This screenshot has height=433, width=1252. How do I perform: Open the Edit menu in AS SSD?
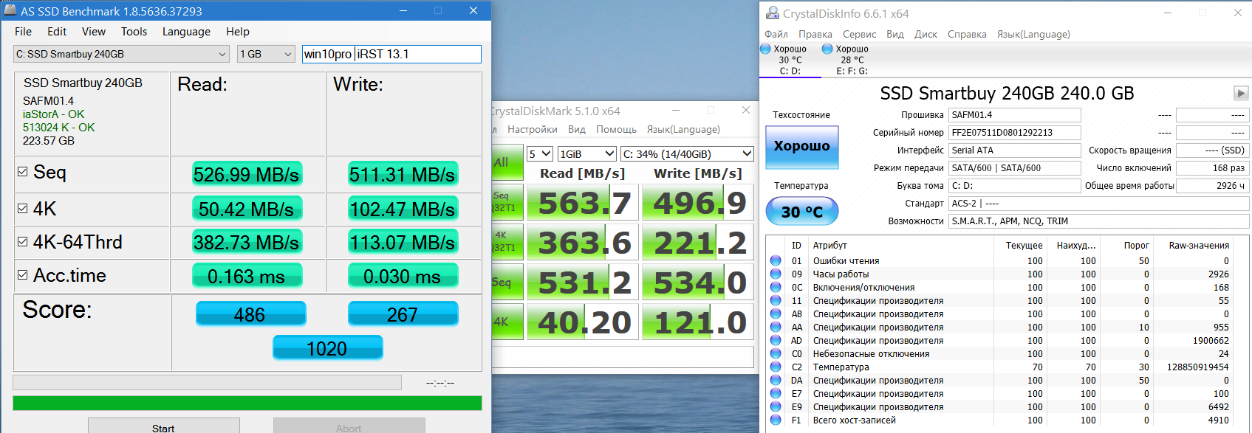[57, 32]
